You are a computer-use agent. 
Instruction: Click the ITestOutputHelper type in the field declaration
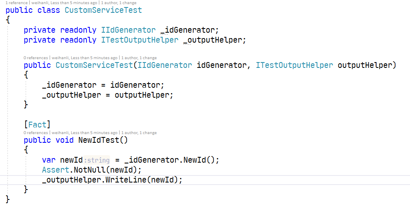click(140, 40)
